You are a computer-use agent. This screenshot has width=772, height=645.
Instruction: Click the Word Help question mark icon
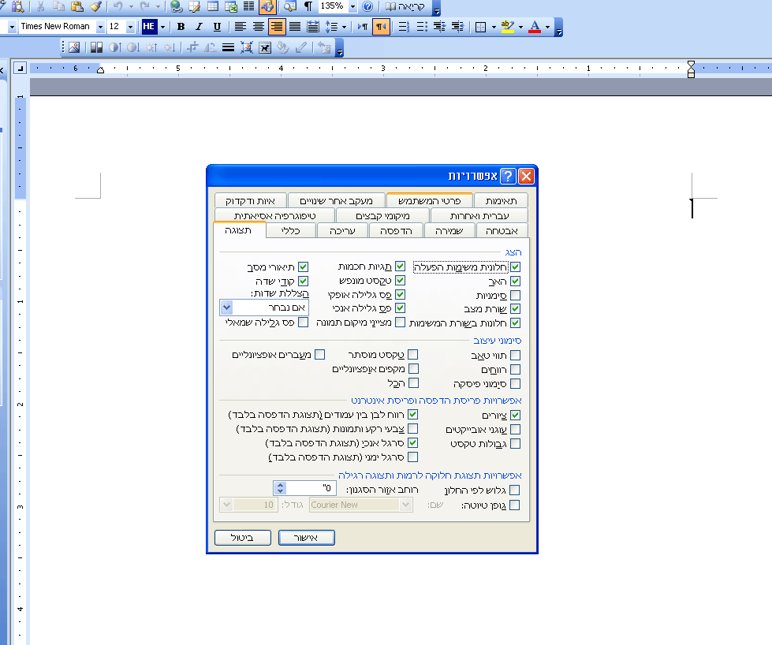pyautogui.click(x=367, y=6)
